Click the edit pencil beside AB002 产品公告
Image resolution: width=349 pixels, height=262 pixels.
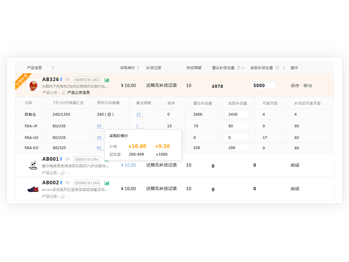(x=63, y=196)
